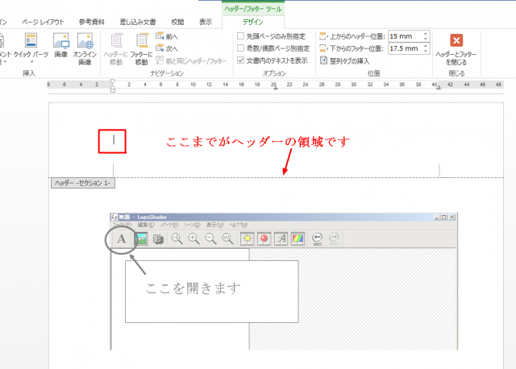Enable 先頭ページのみ別指定 checkbox
The image size is (516, 369).
coord(241,36)
